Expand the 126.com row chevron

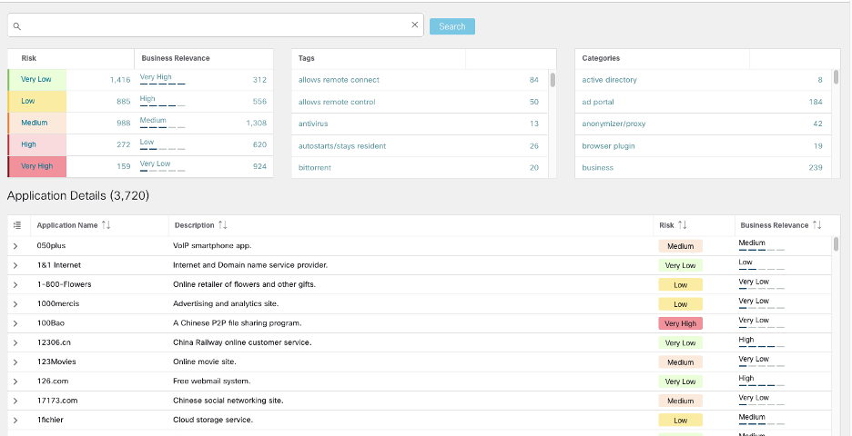(15, 381)
